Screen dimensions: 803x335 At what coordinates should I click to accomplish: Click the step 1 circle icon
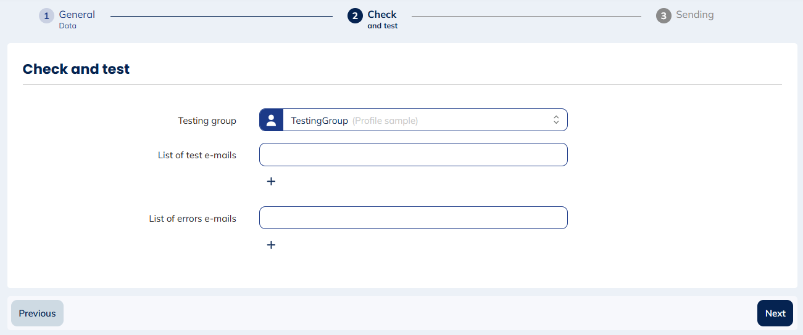tap(46, 16)
